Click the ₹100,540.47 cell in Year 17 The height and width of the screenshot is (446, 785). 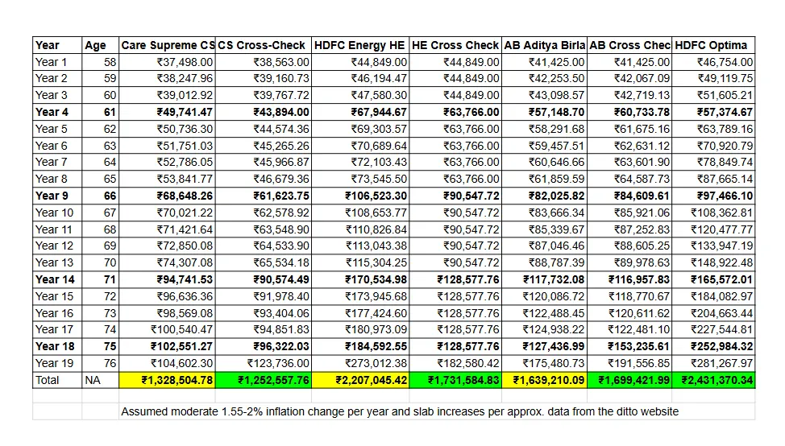[167, 329]
